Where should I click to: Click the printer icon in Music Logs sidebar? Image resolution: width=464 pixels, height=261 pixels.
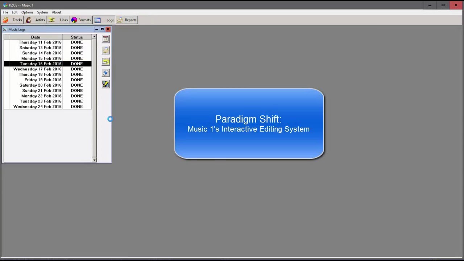pyautogui.click(x=105, y=50)
